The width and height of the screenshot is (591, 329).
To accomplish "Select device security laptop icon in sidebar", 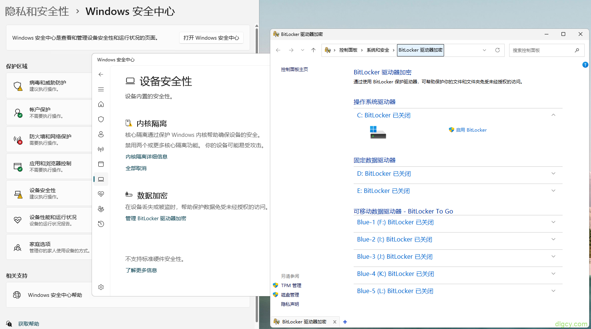I will 101,179.
